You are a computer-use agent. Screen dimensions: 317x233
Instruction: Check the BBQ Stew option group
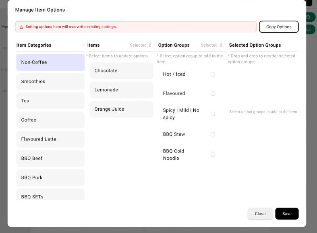pos(213,134)
